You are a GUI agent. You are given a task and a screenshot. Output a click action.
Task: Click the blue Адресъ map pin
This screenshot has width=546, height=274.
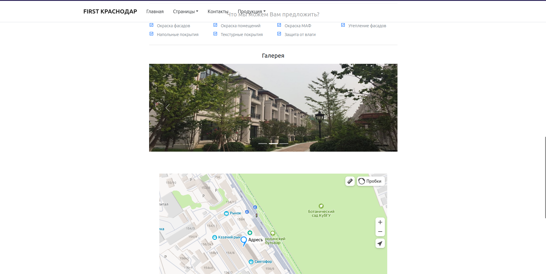(244, 241)
